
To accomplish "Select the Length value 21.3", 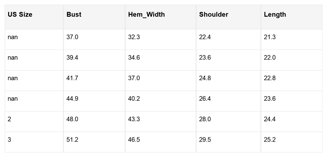I will [269, 37].
